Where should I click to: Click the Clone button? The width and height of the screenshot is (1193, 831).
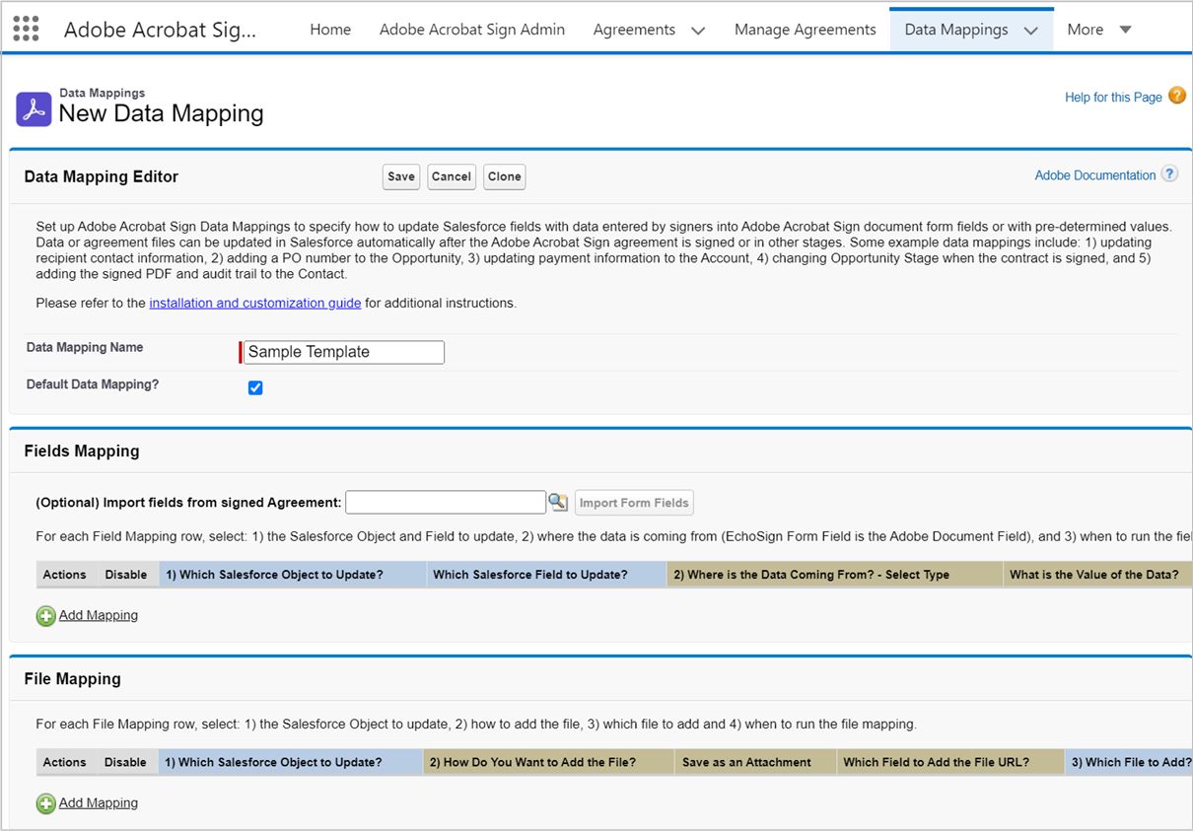coord(504,176)
